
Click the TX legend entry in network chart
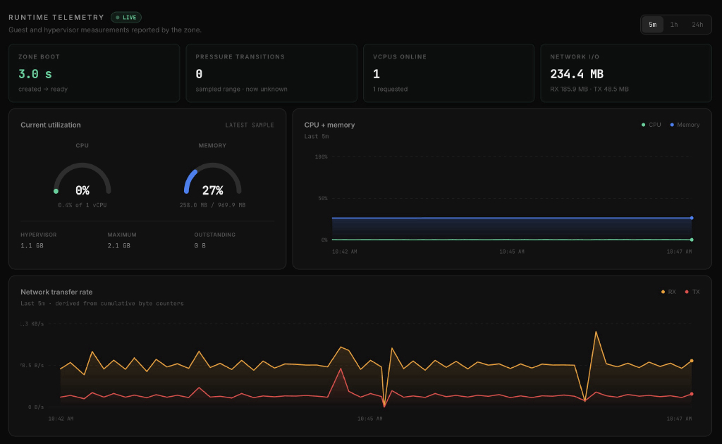pyautogui.click(x=692, y=292)
